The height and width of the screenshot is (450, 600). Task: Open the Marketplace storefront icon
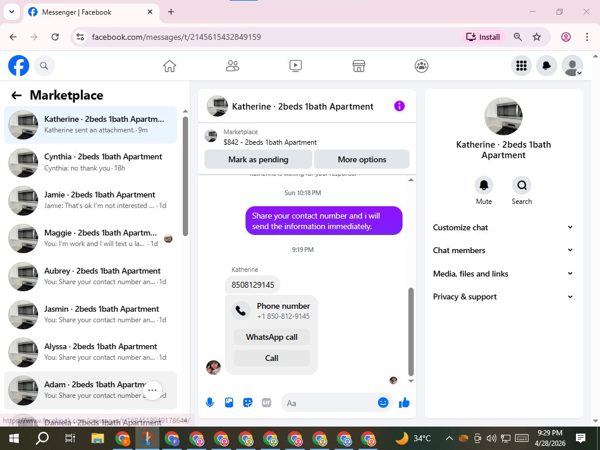click(x=359, y=66)
